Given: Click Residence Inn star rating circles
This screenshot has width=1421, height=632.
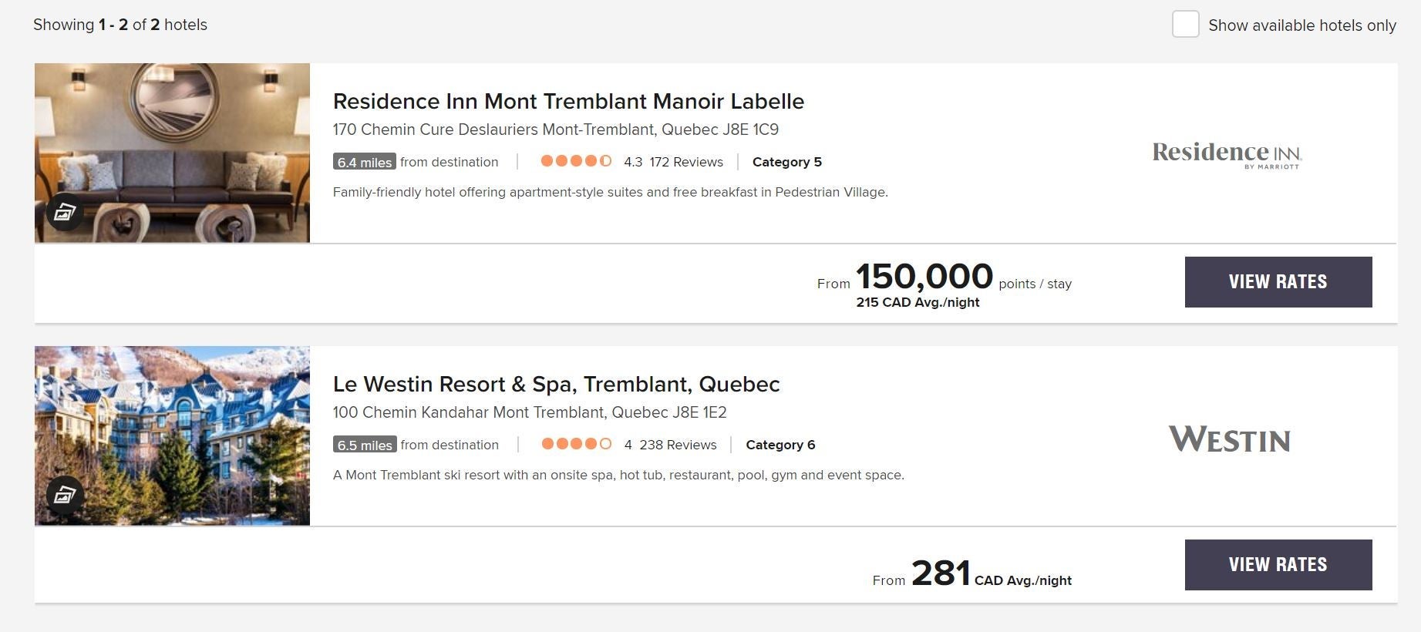Looking at the screenshot, I should [x=576, y=161].
